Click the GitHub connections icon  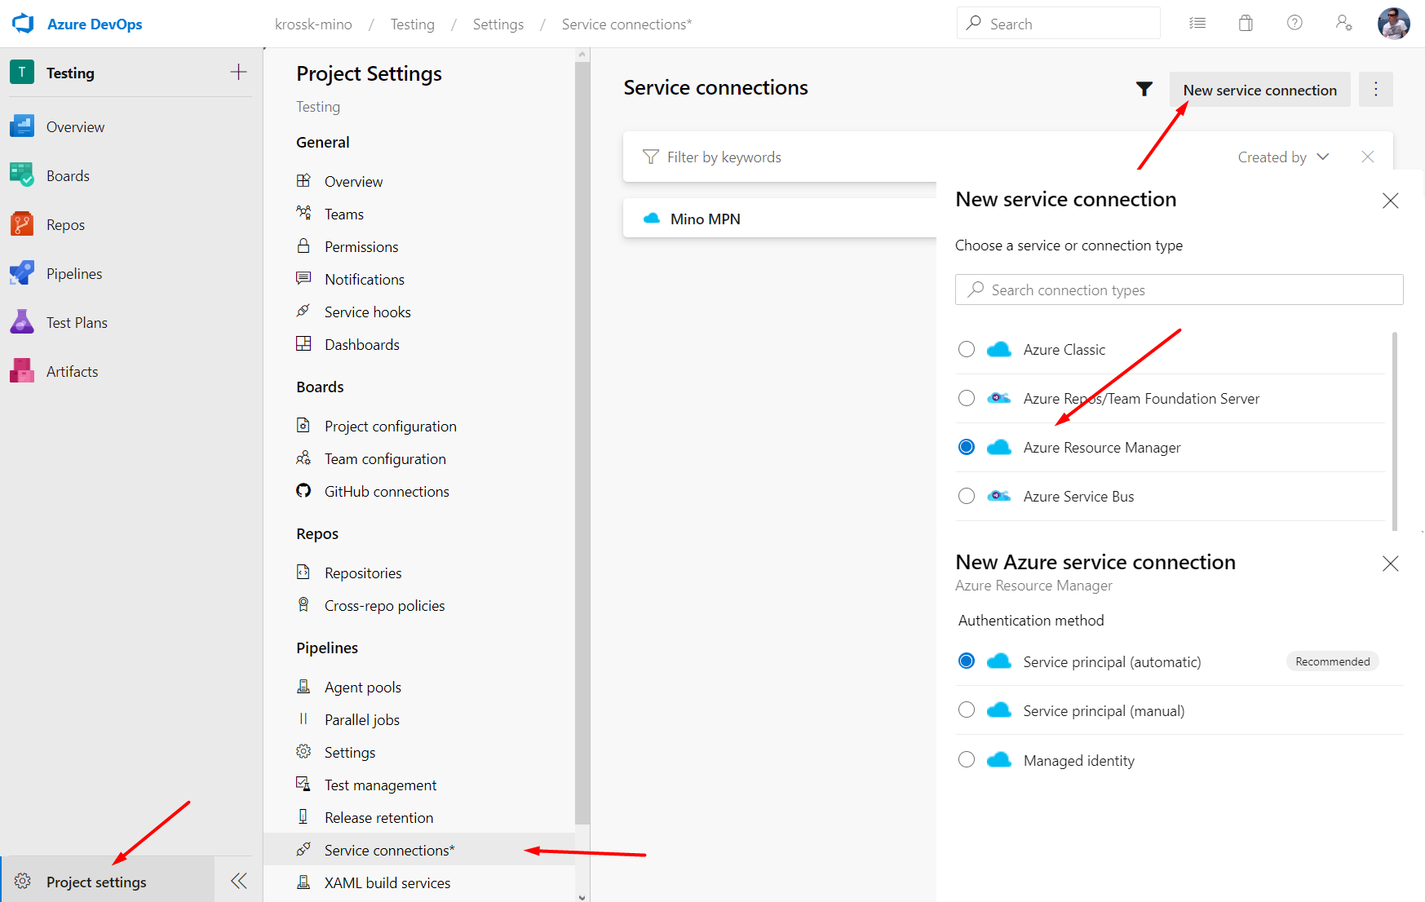click(x=303, y=490)
